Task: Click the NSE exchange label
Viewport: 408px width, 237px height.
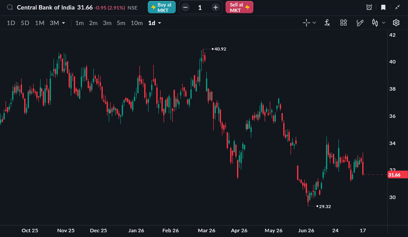Action: tap(133, 8)
